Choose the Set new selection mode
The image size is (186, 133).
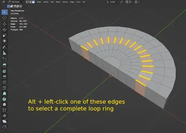tap(9, 6)
